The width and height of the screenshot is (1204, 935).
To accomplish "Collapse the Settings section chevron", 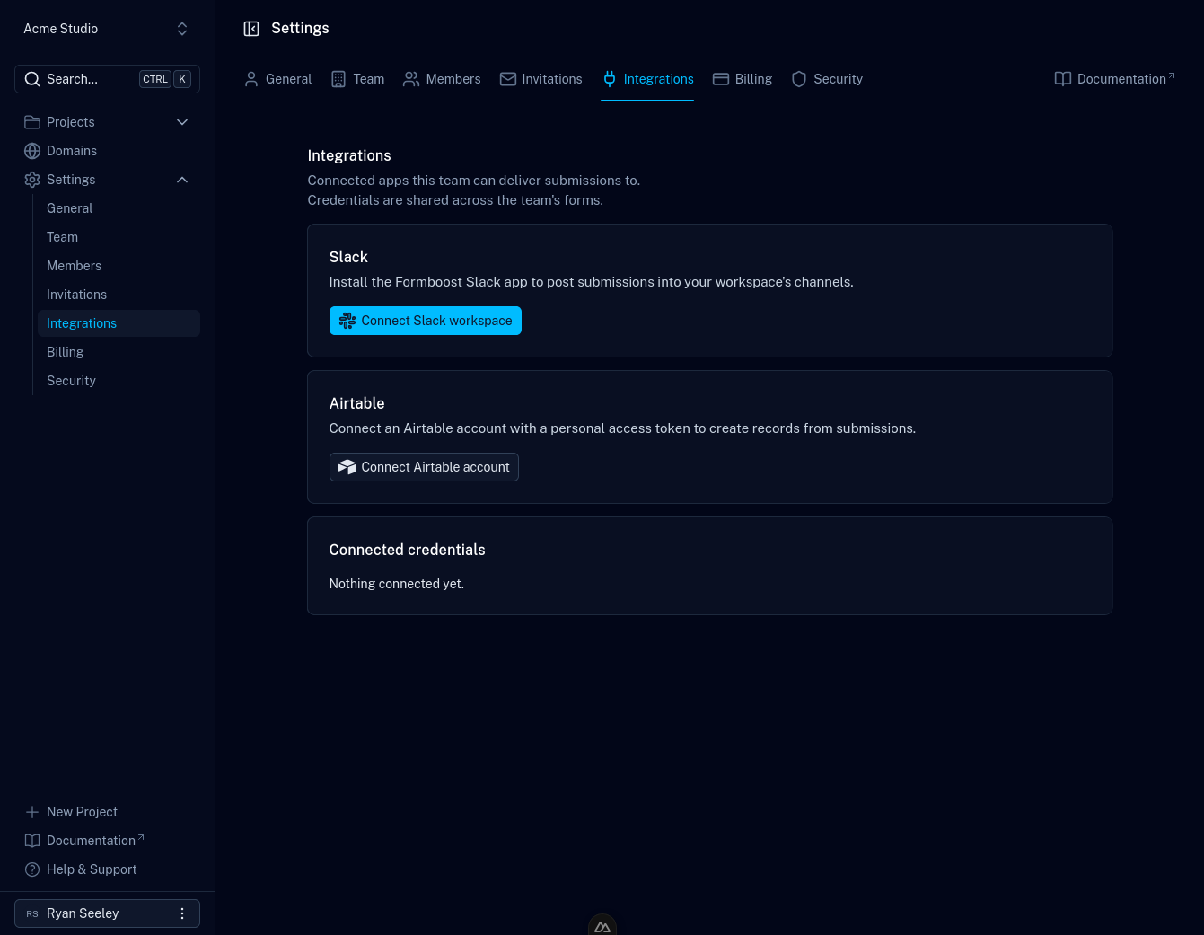I will point(182,180).
